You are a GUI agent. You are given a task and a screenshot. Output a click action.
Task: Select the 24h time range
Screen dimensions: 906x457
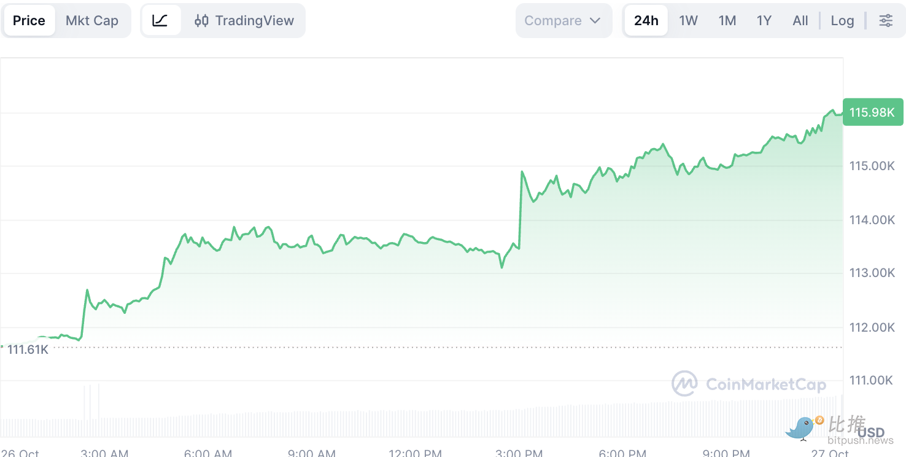pos(646,20)
